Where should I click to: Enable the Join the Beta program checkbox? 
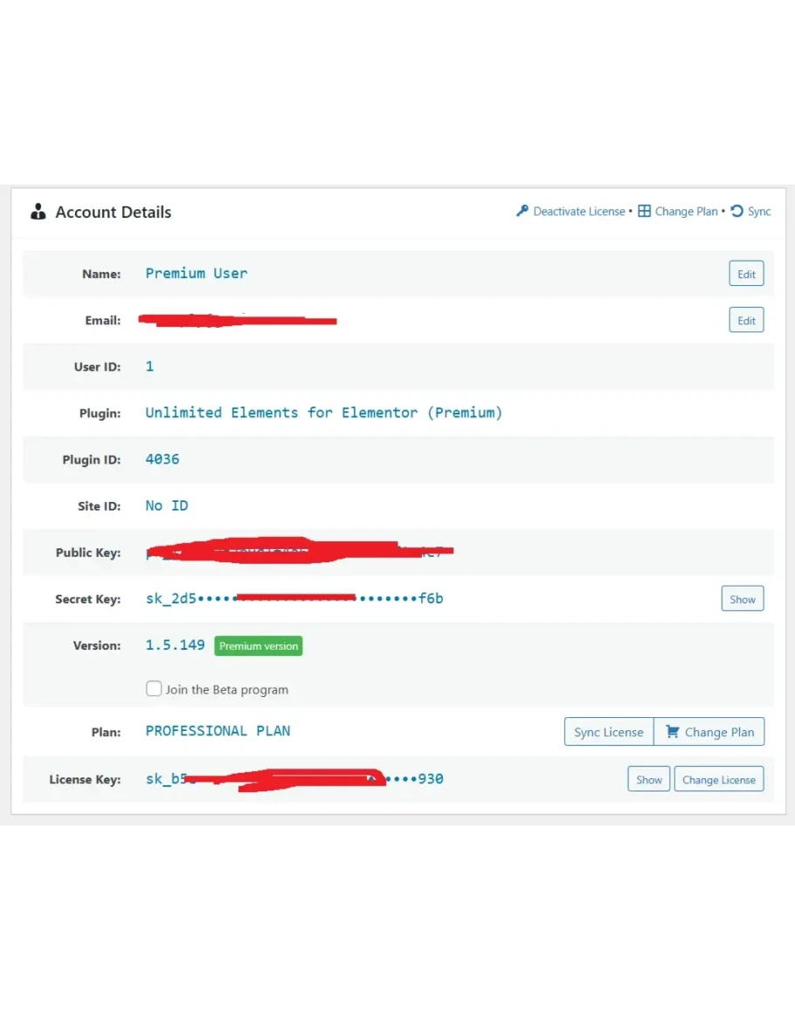[154, 689]
